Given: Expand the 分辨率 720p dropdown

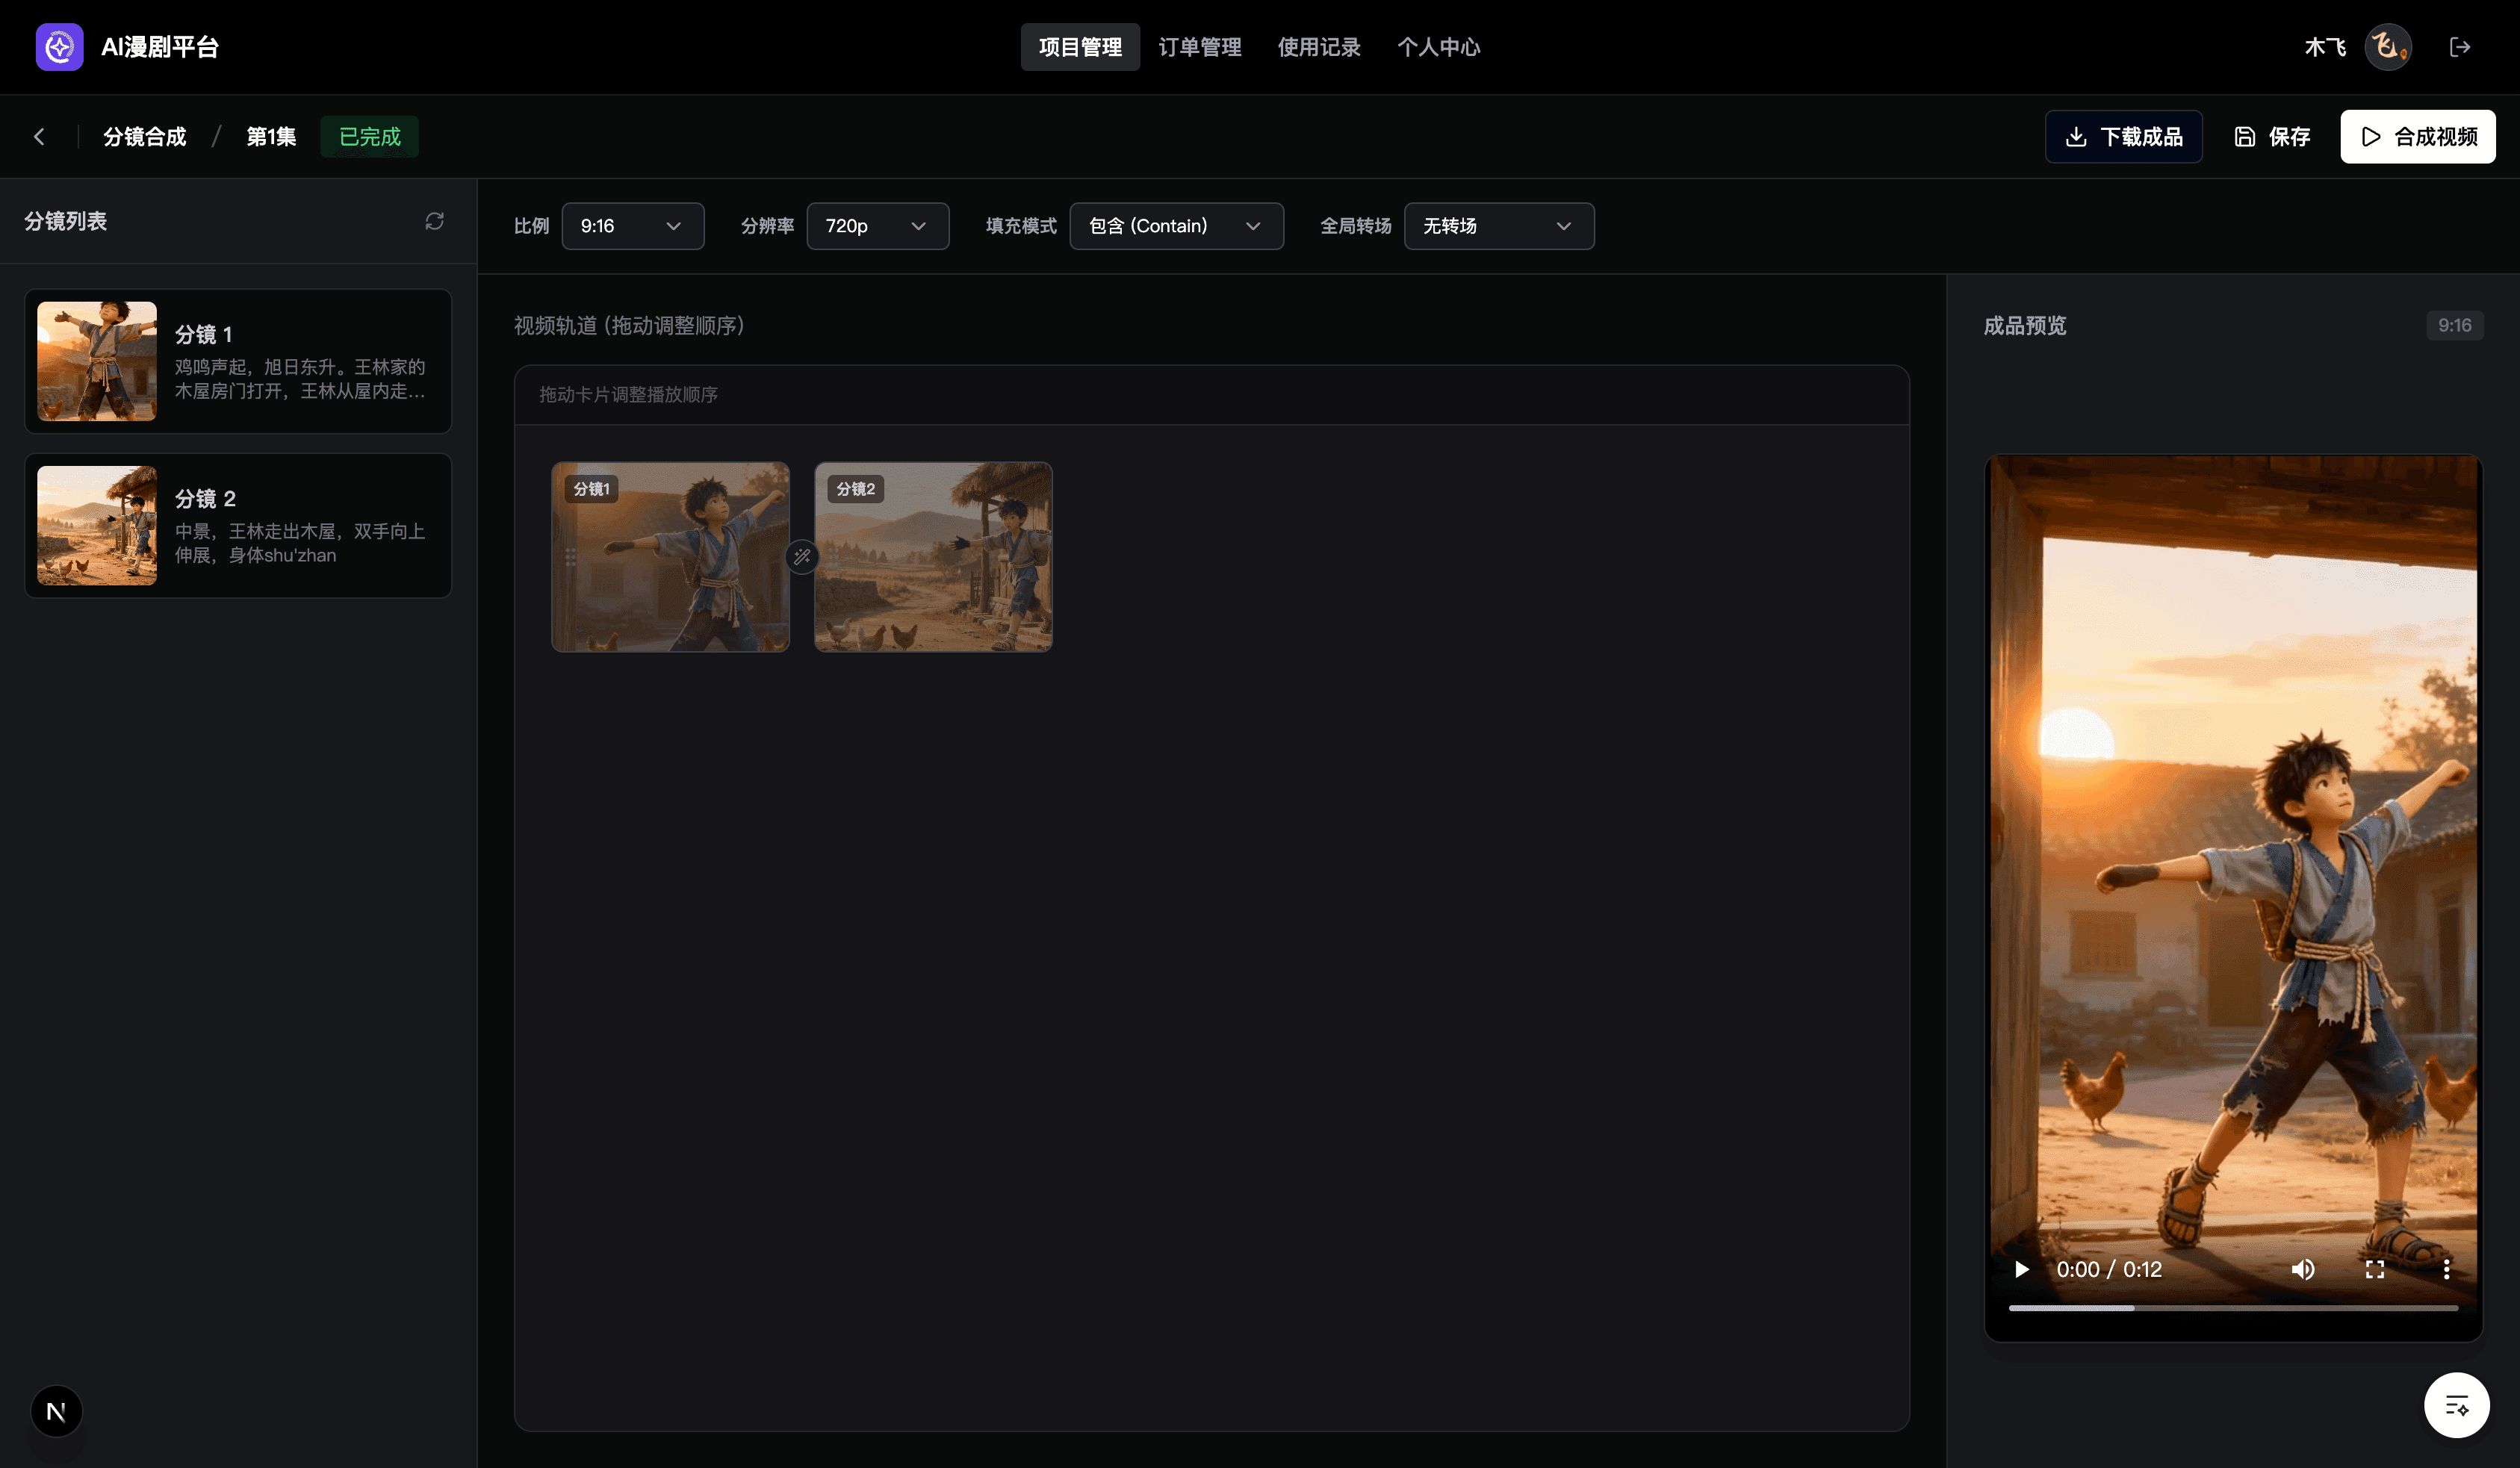Looking at the screenshot, I should coord(877,226).
